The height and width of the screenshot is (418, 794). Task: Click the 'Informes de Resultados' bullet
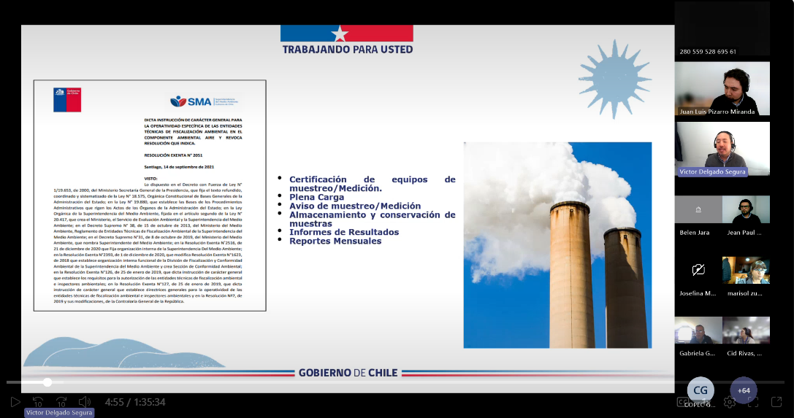[x=344, y=232]
